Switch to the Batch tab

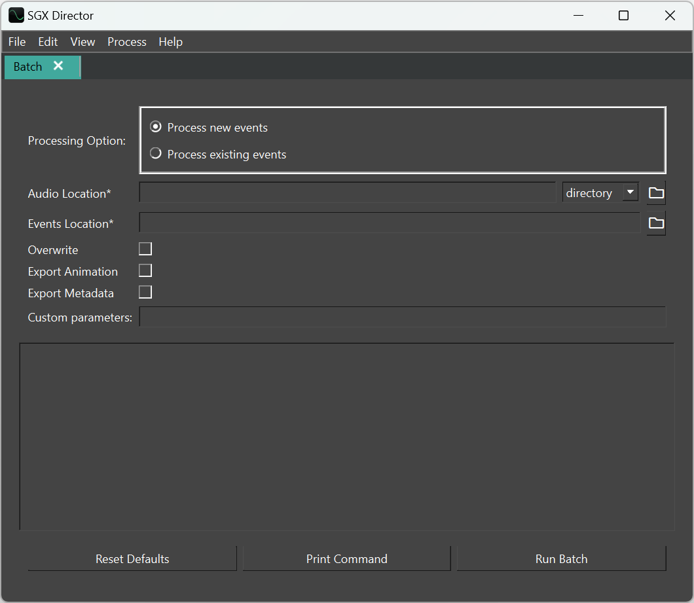28,67
